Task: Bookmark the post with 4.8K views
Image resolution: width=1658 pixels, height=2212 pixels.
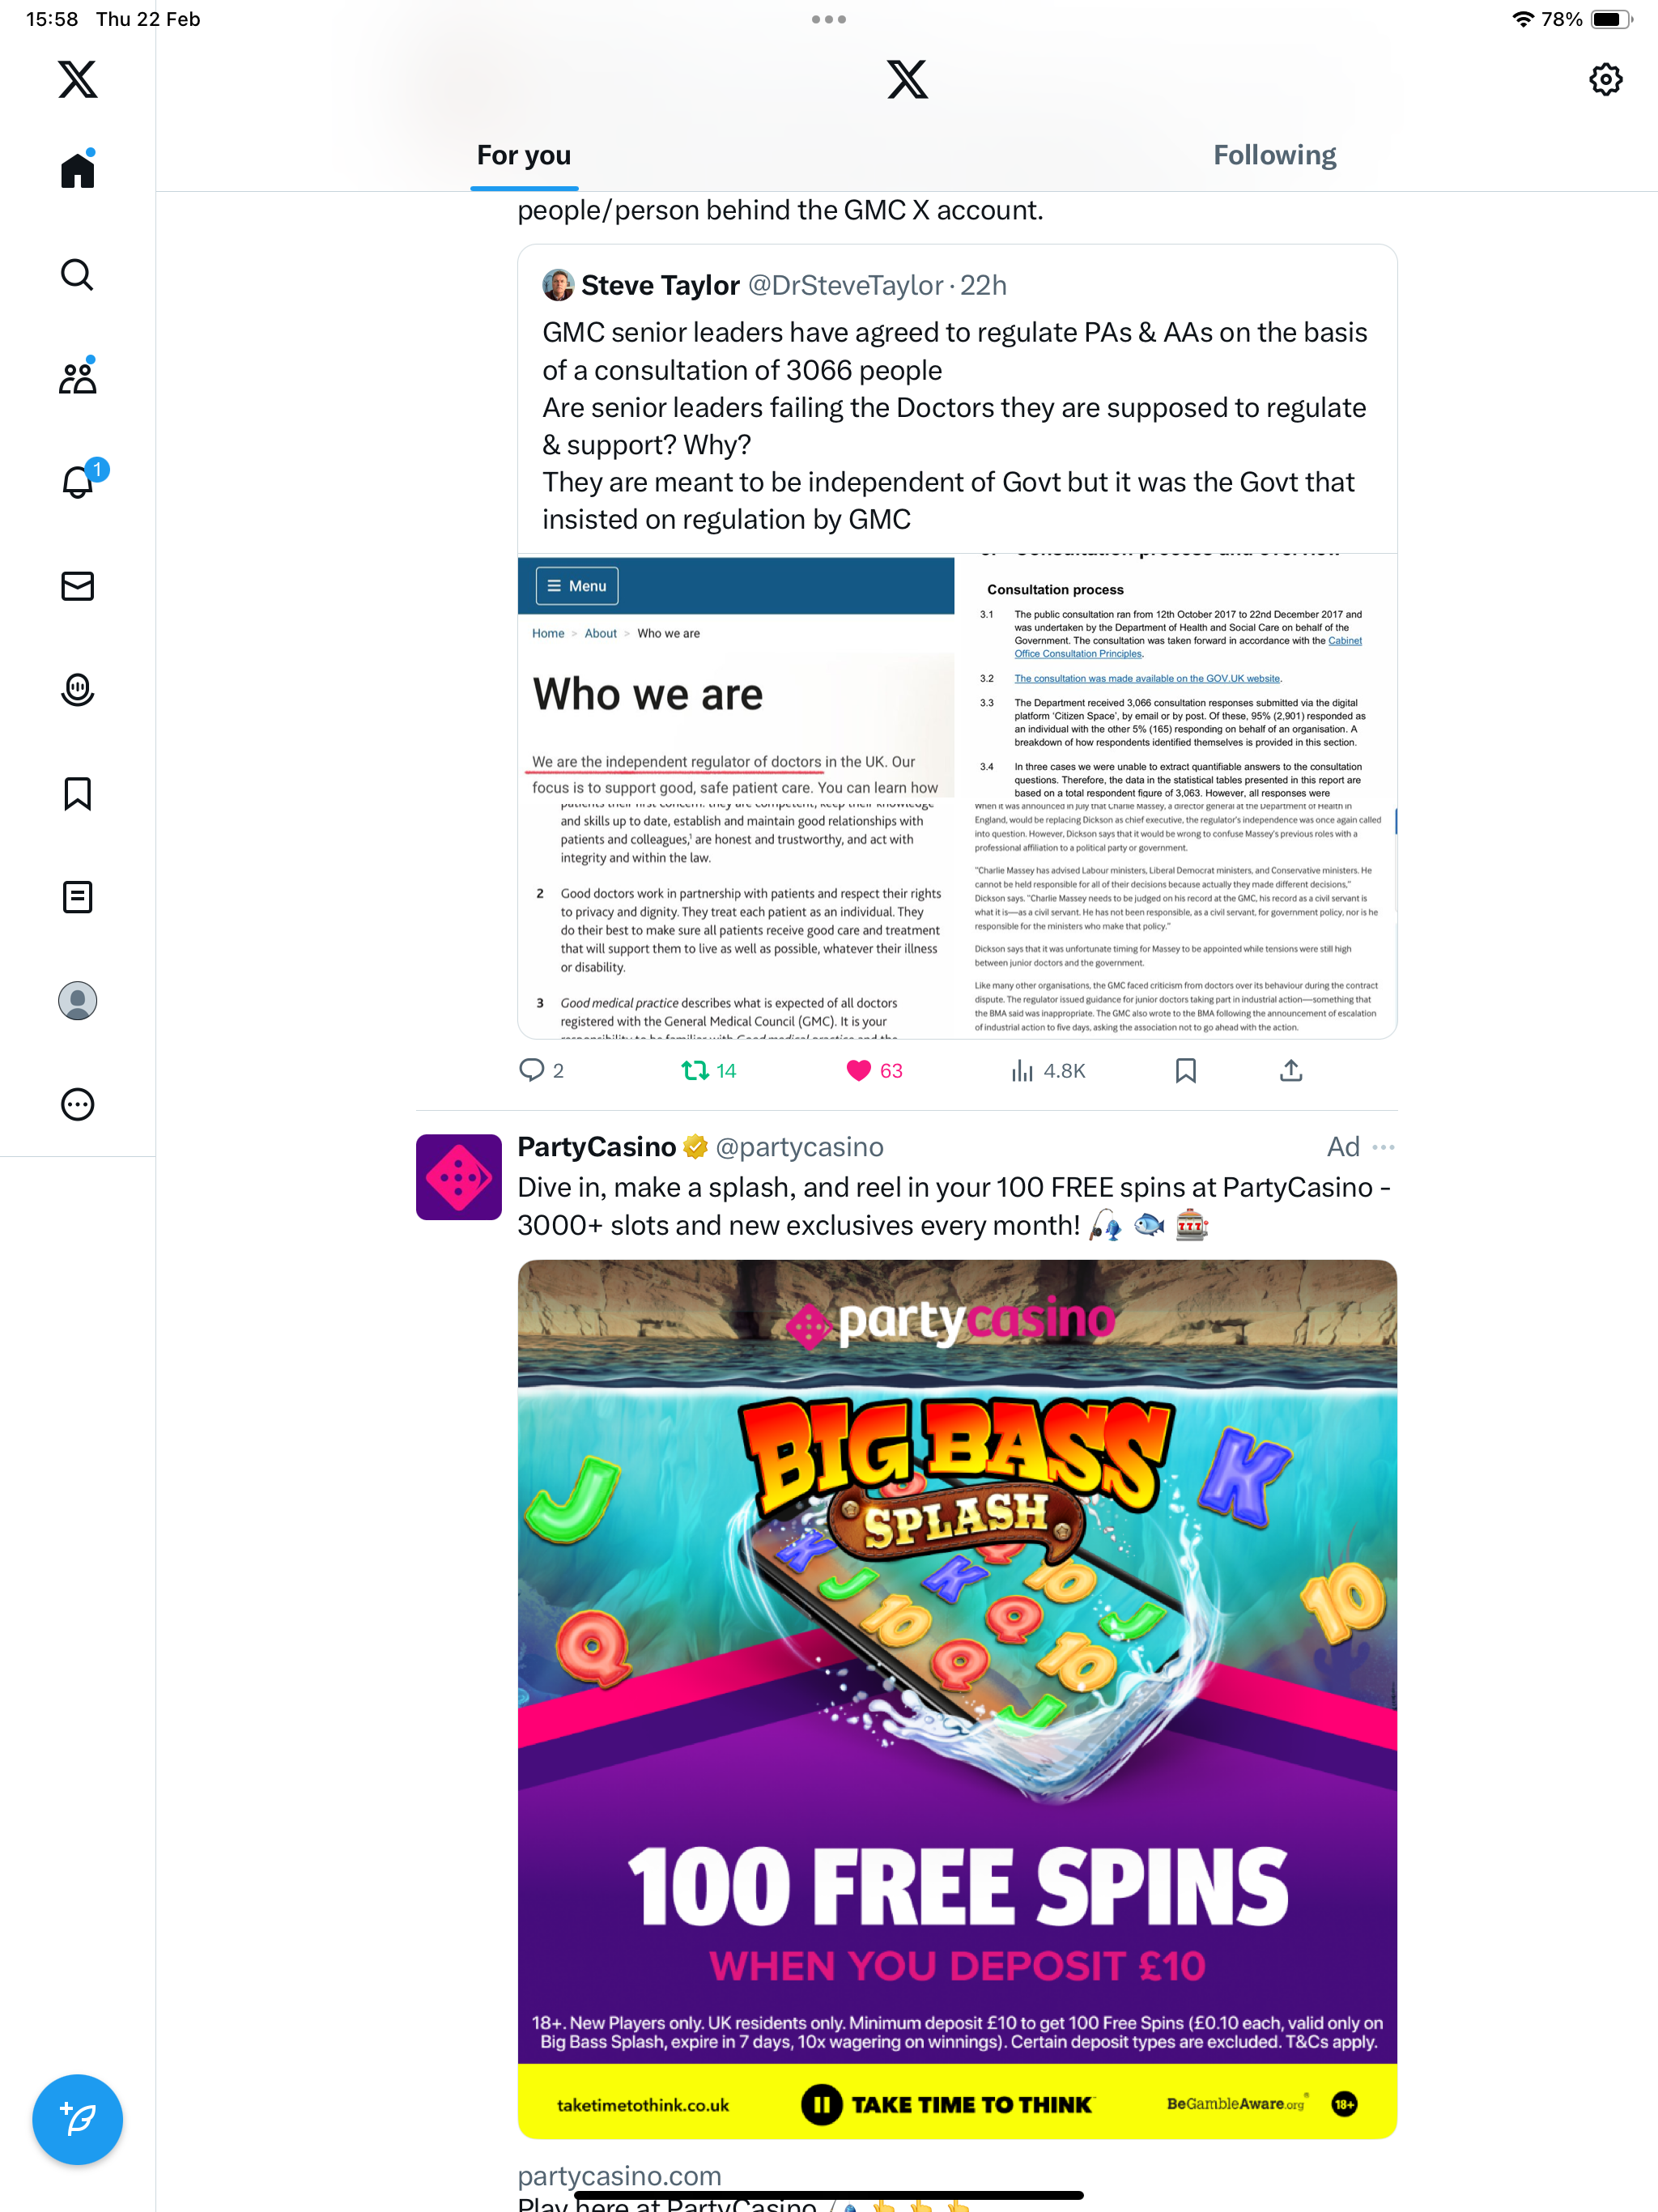Action: (1185, 1071)
